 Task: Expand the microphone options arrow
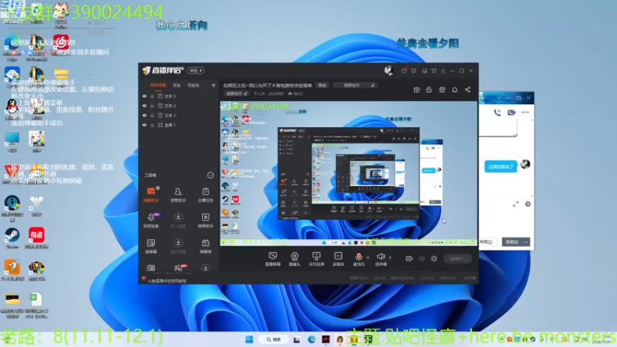tap(368, 258)
